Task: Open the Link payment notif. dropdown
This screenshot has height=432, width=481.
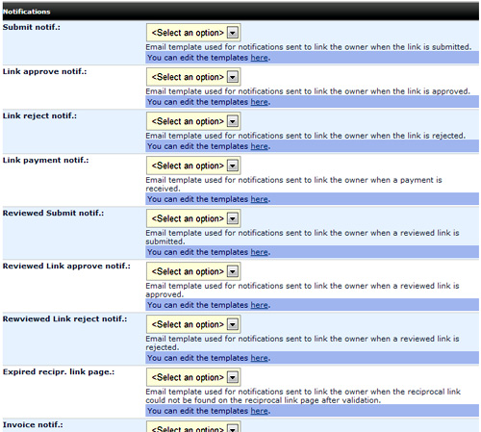Action: click(x=193, y=165)
